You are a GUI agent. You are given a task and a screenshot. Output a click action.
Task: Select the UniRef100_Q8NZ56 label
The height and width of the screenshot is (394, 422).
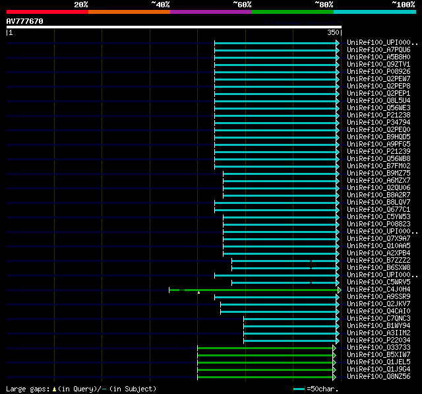tap(378, 377)
